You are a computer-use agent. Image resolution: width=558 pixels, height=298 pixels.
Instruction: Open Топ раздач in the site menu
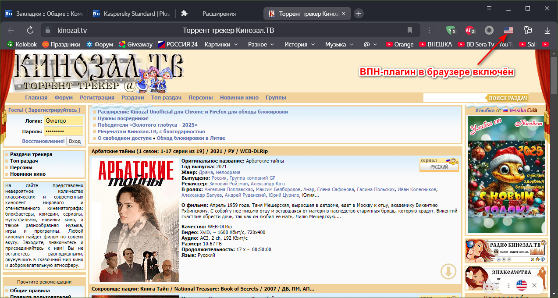[166, 98]
